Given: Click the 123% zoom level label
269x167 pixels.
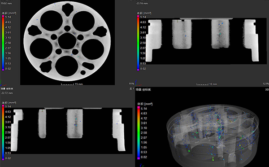Looking at the screenshot, I should pos(266,83).
